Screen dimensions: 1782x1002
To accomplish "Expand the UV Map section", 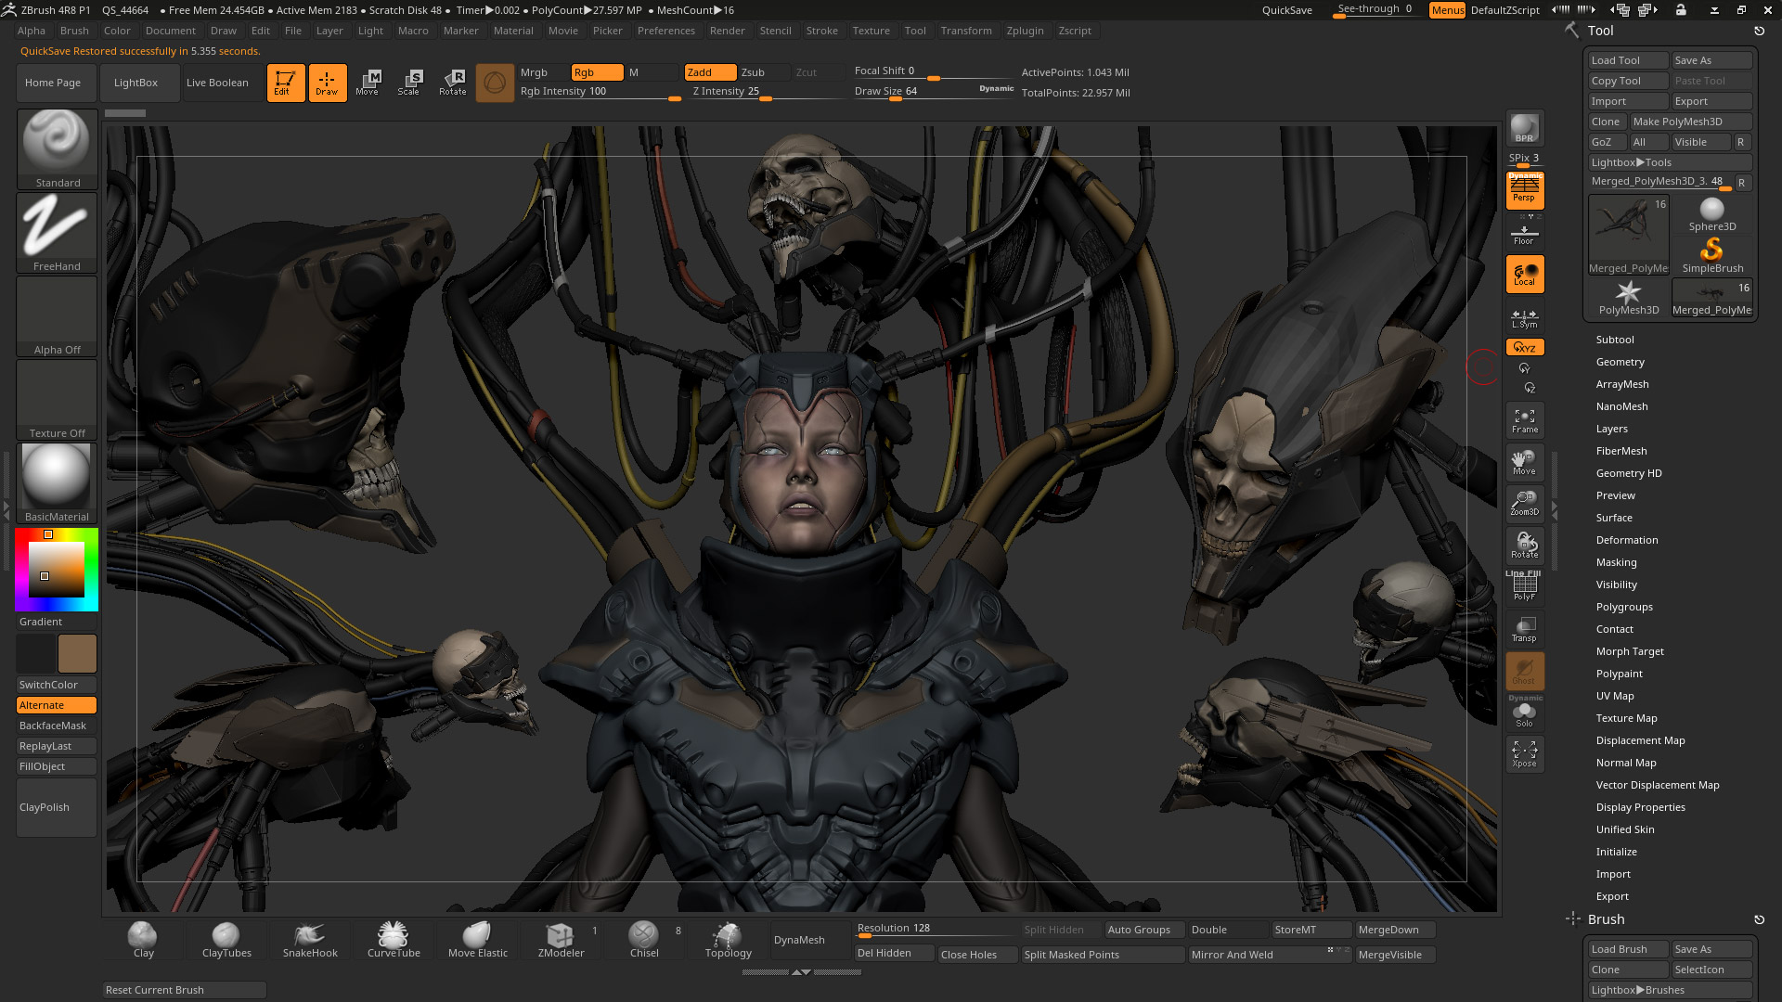I will click(x=1615, y=696).
